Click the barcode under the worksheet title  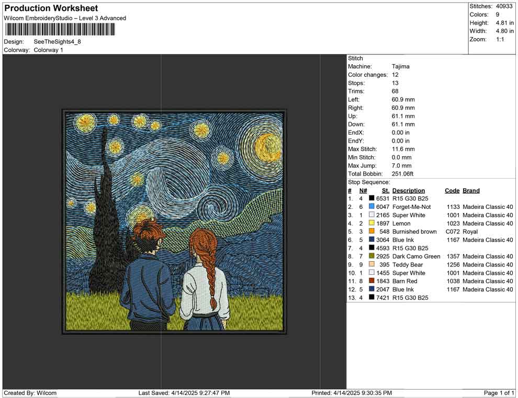coord(60,30)
